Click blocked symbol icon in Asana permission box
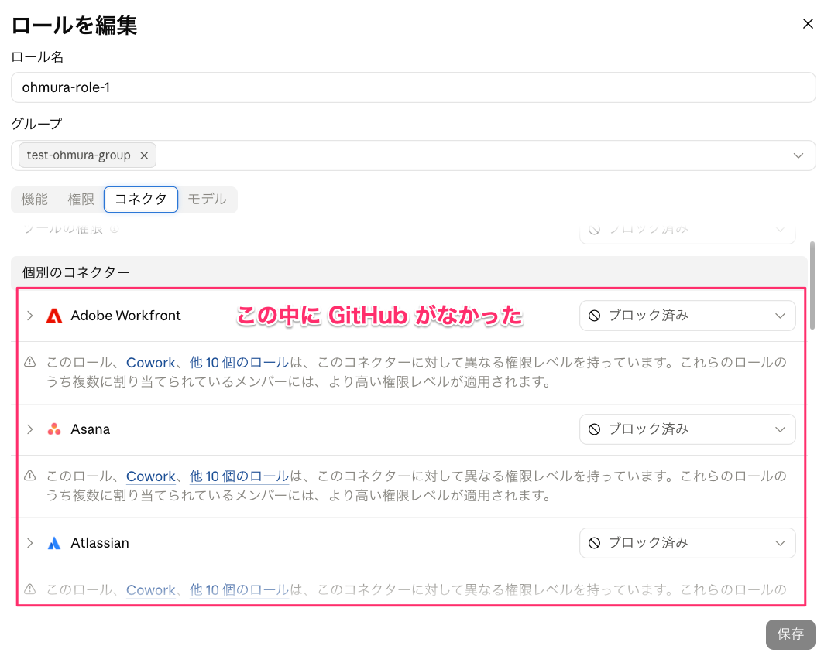 tap(595, 429)
